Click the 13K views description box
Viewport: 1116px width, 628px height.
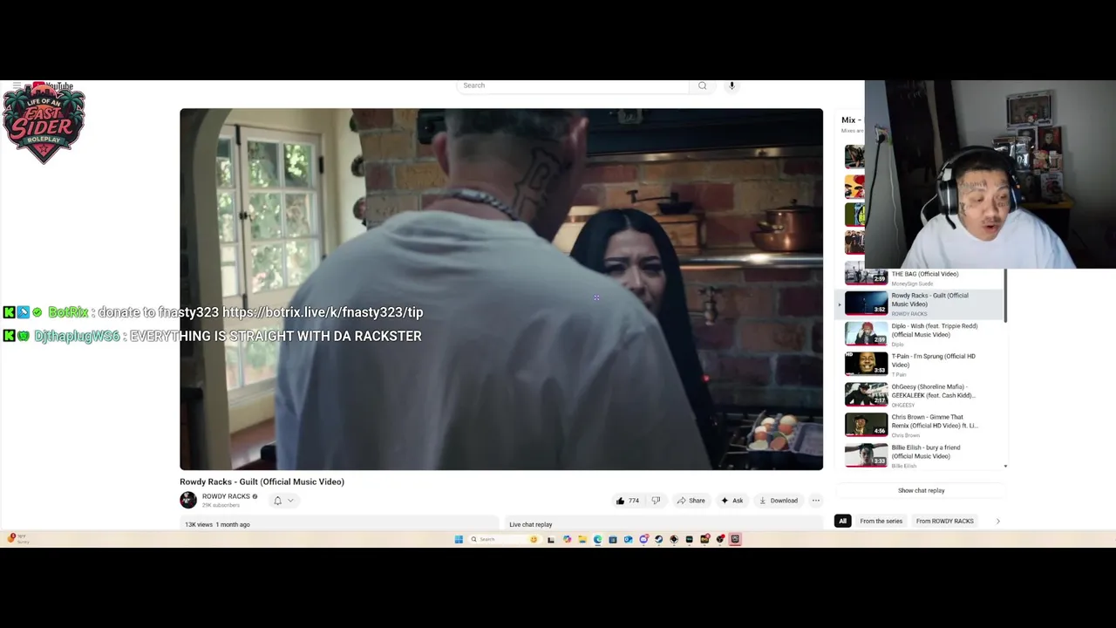[338, 523]
